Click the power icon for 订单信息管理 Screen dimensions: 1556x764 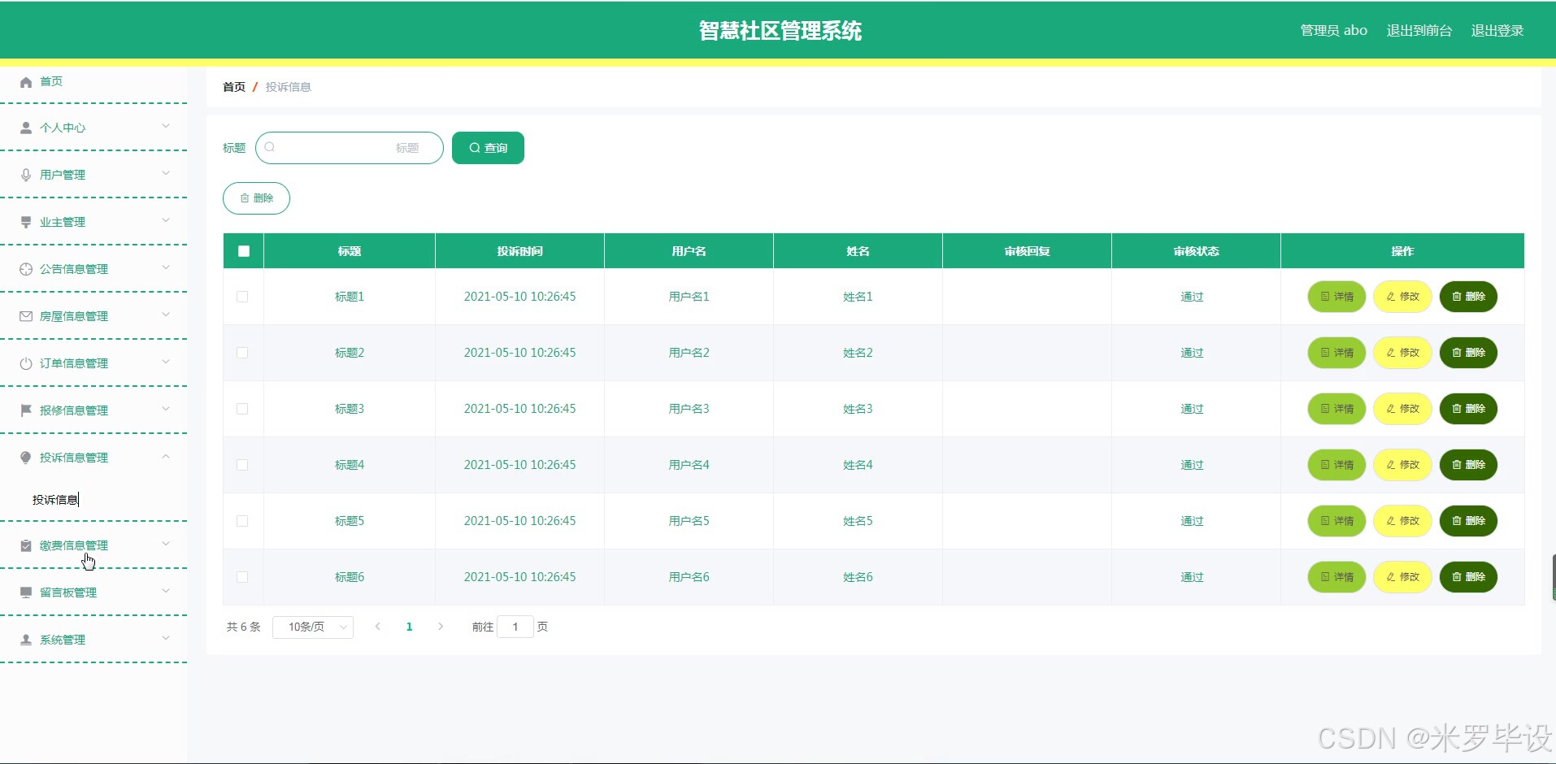(26, 364)
